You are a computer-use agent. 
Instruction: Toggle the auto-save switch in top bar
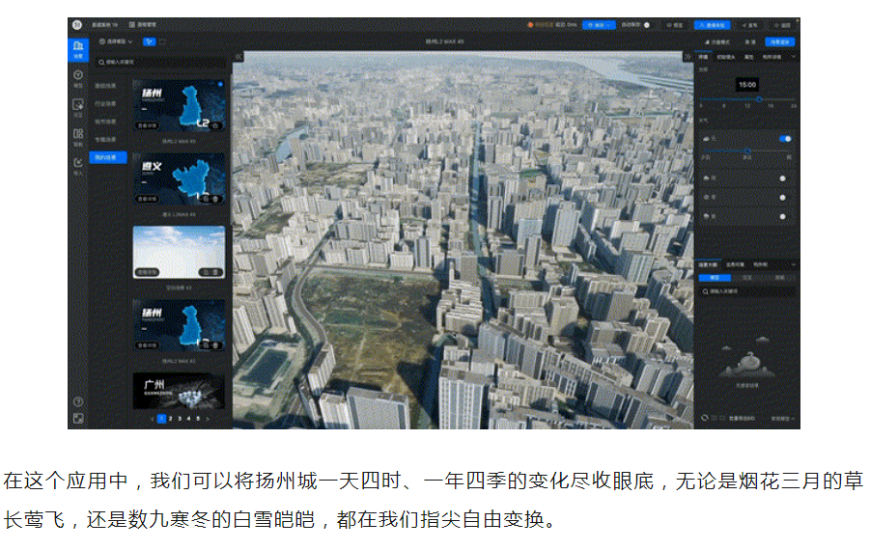click(x=645, y=24)
